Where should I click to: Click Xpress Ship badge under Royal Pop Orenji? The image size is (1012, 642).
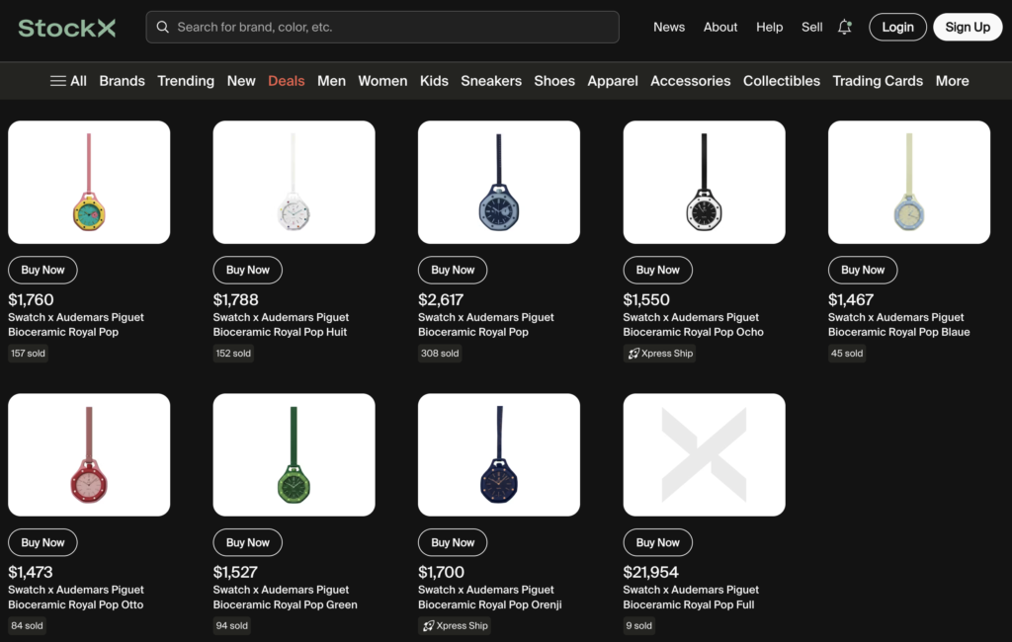(x=455, y=625)
